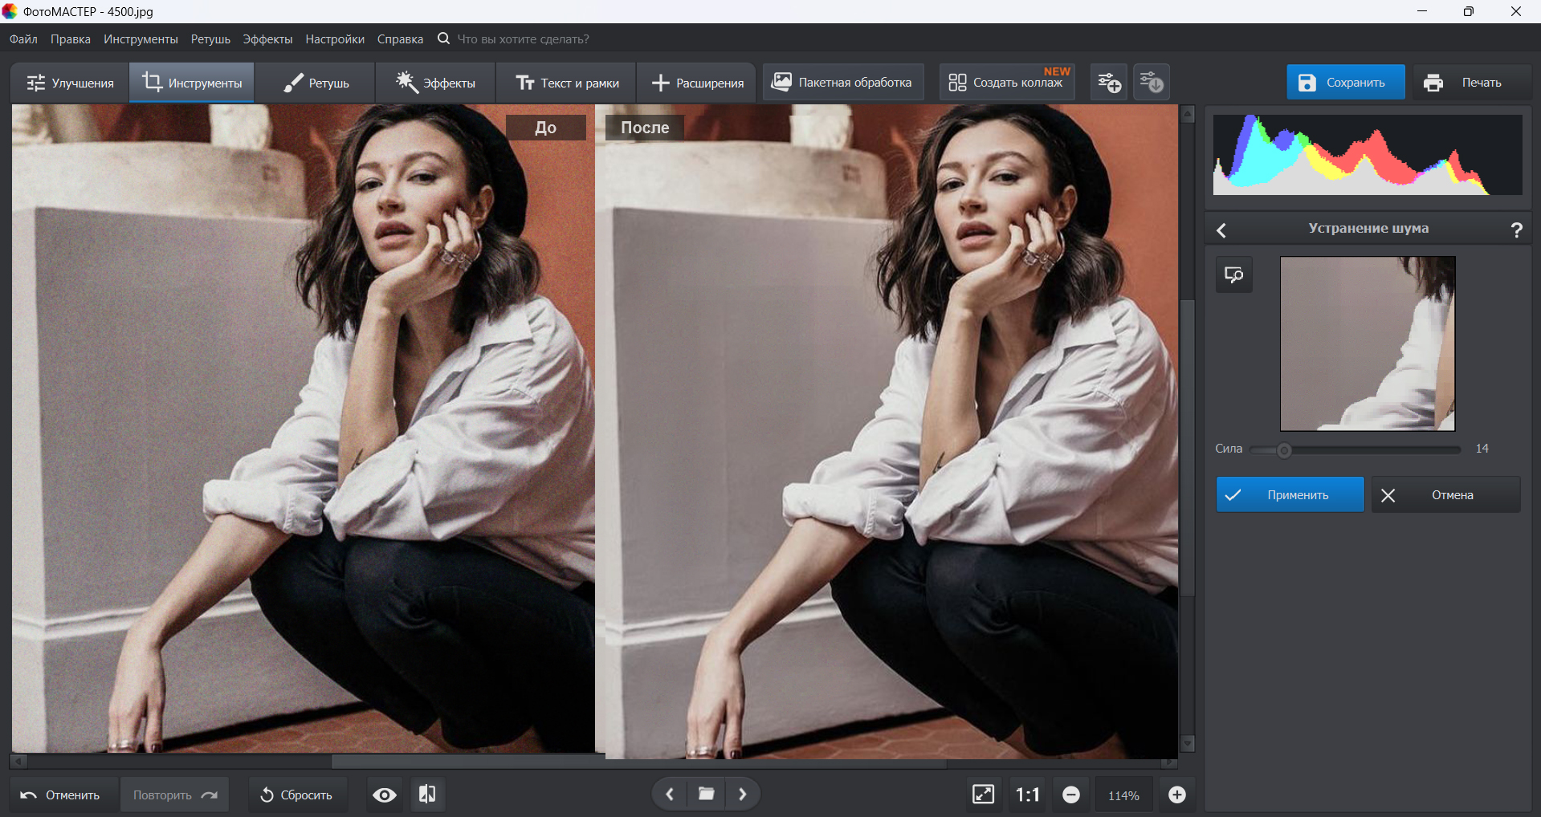Click the preview area selection icon
Viewport: 1541px width, 817px height.
(1233, 275)
